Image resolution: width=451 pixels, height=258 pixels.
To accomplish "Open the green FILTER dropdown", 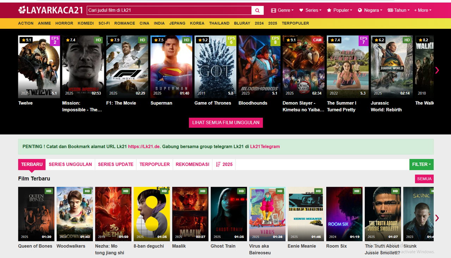I will (x=421, y=164).
